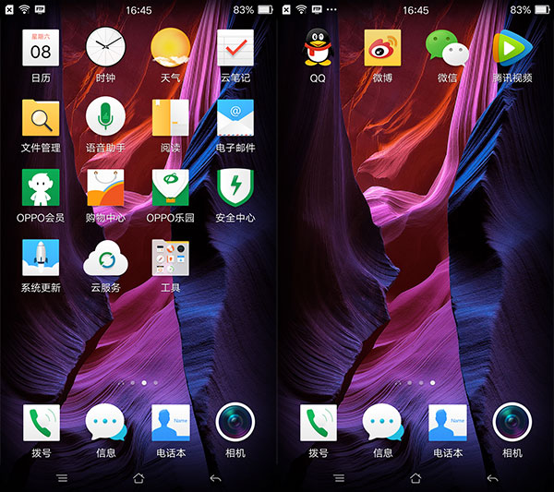Open the 时钟 clock app
554x492 pixels.
coord(105,47)
